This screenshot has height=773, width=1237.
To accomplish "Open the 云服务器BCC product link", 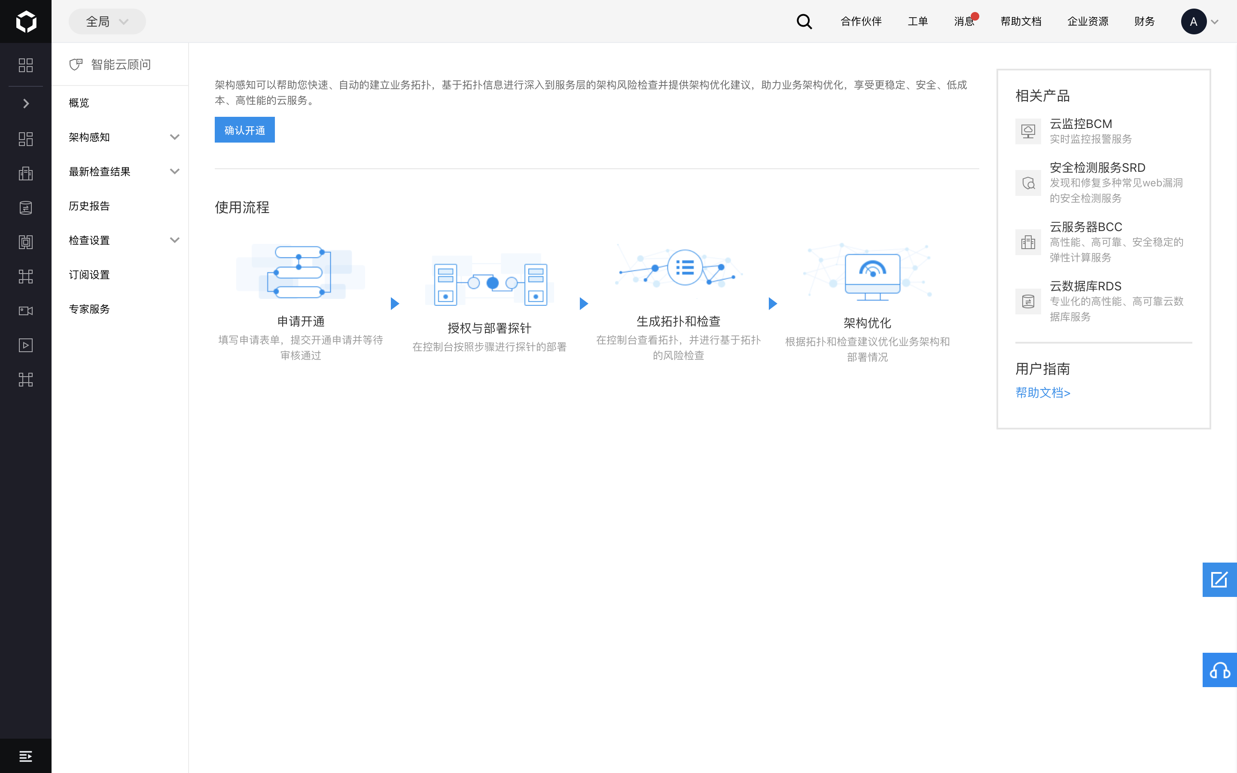I will [1086, 227].
